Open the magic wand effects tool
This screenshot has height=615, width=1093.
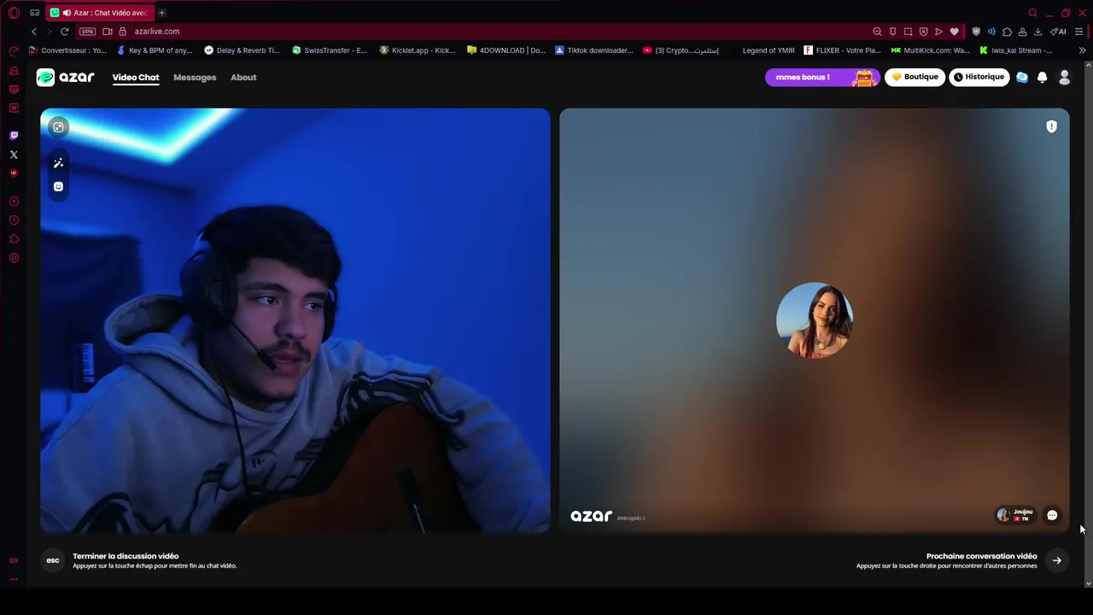tap(58, 163)
